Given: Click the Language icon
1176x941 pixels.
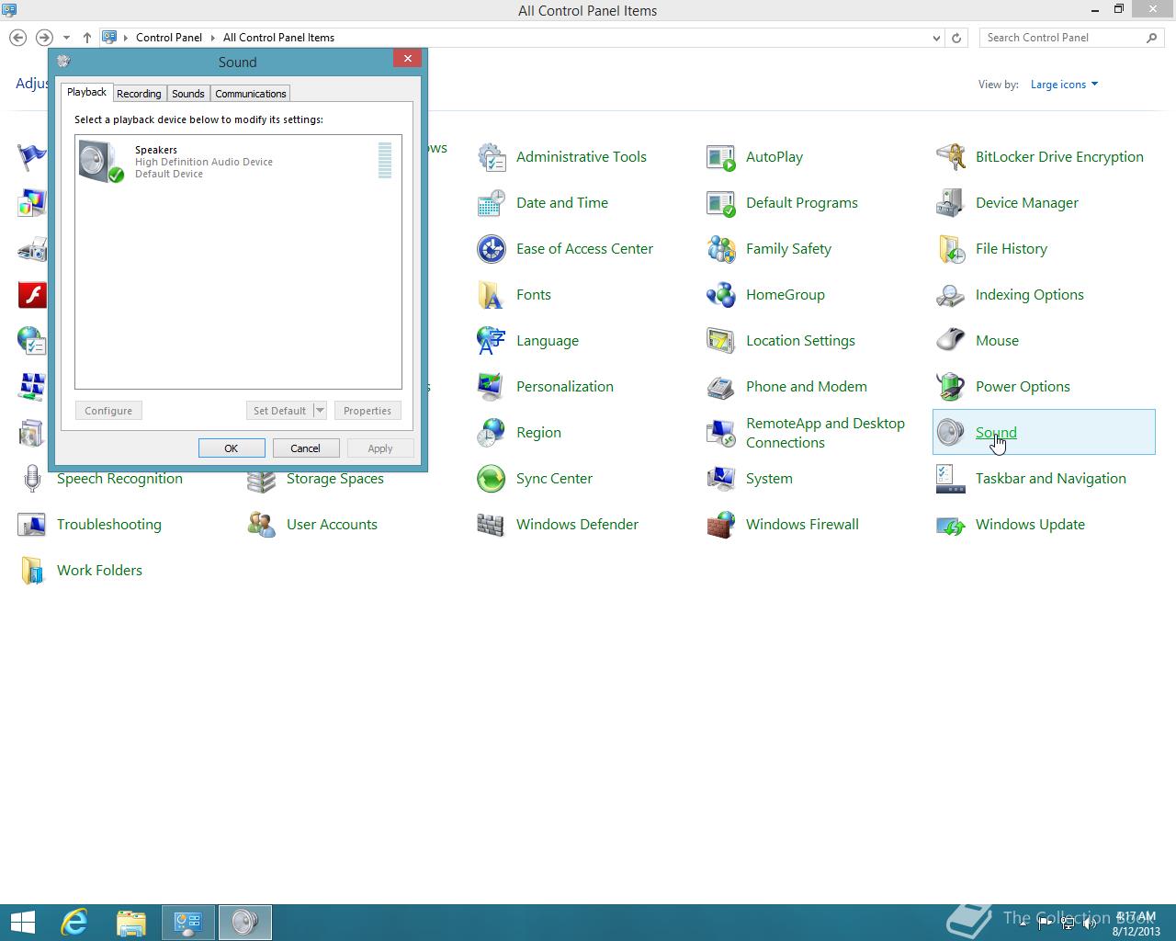Looking at the screenshot, I should click(492, 341).
